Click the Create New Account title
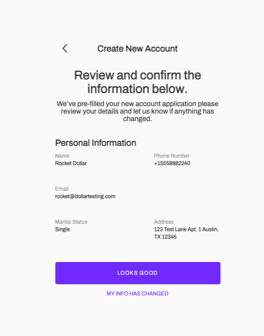The image size is (264, 336). (137, 48)
